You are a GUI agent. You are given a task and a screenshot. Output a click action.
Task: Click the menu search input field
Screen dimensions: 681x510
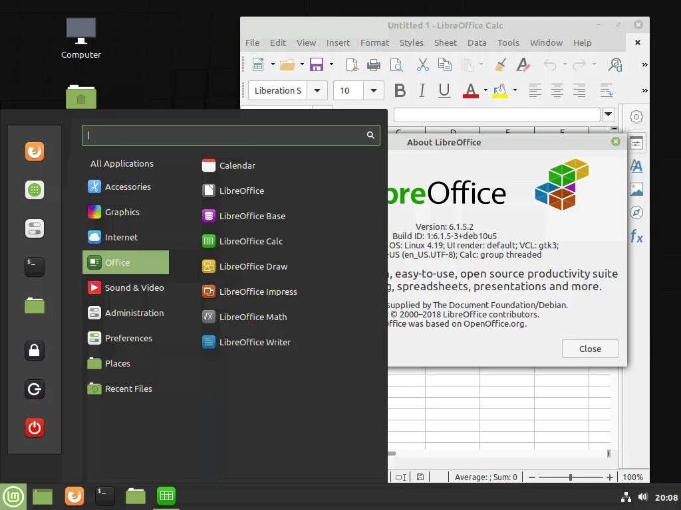pyautogui.click(x=231, y=135)
